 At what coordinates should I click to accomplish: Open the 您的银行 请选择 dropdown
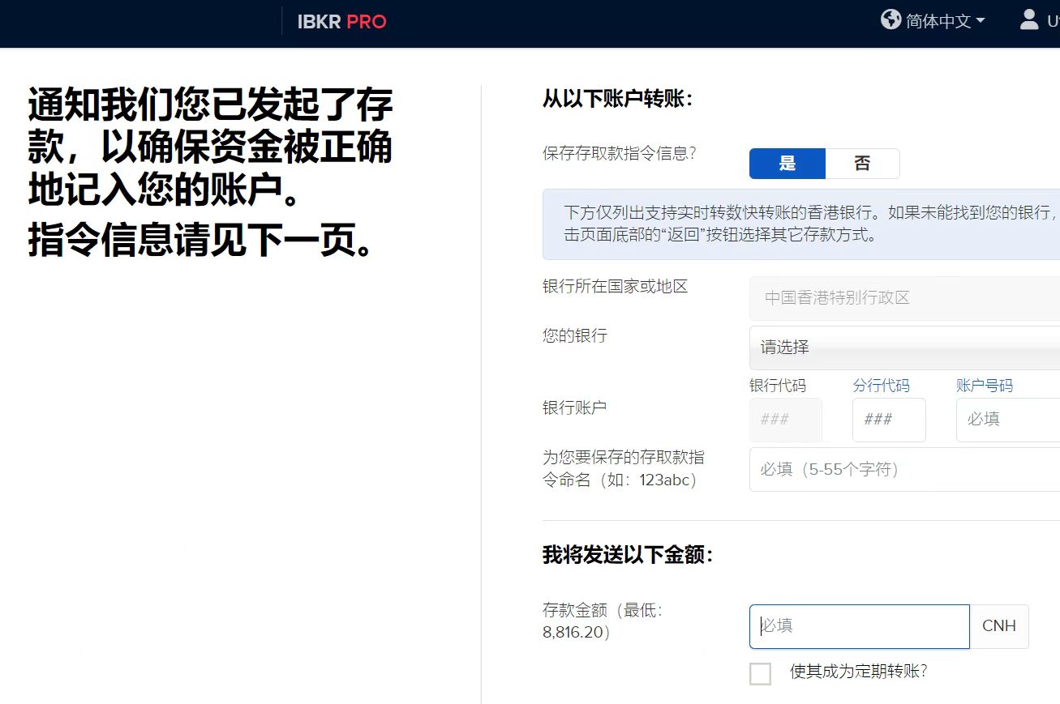(x=904, y=348)
